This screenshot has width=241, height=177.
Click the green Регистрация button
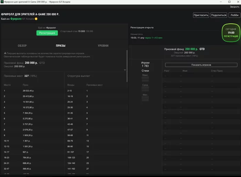click(47, 33)
